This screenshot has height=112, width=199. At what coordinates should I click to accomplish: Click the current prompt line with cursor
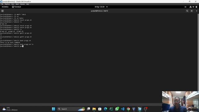12,46
